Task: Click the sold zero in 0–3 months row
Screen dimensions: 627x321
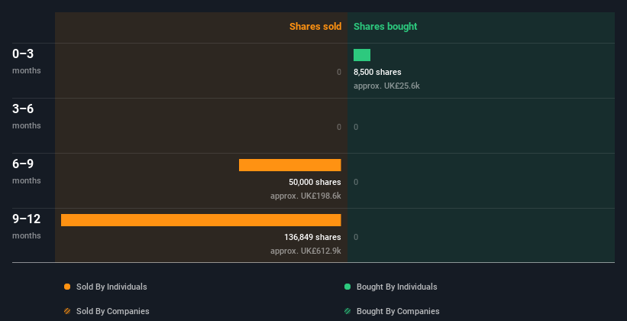Action: click(339, 72)
